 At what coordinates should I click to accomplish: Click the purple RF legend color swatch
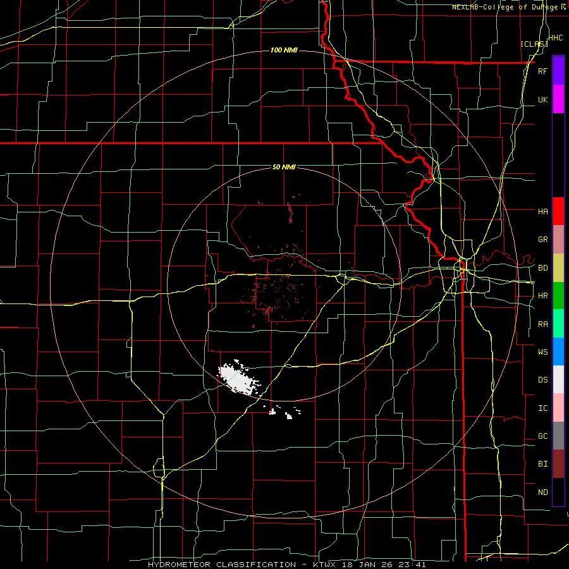click(558, 71)
